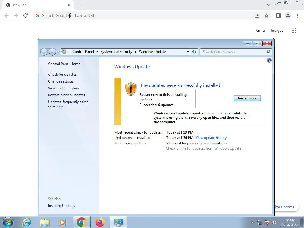Screen dimensions: 304x228
Task: Open Windows Explorer folder in taskbar
Action: point(45,222)
